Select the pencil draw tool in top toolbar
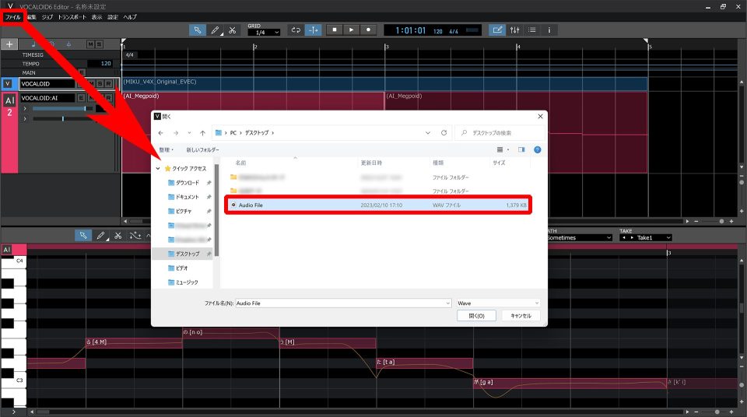 216,30
